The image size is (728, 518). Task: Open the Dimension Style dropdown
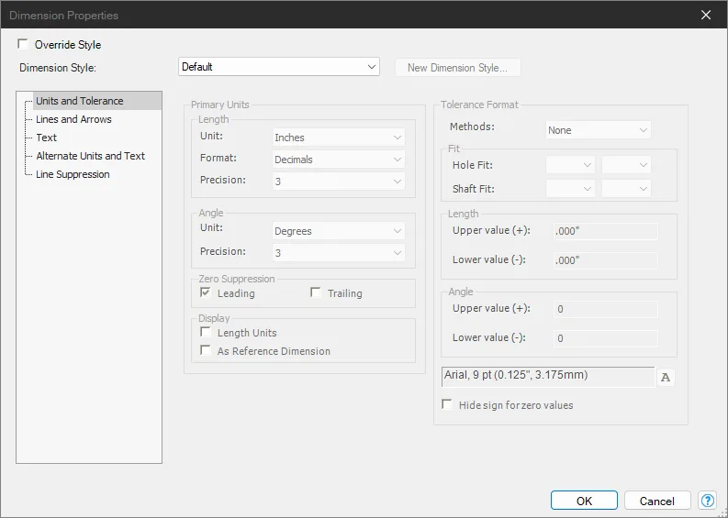(x=278, y=67)
